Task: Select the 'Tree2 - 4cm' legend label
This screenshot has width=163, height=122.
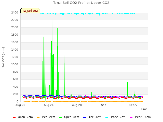Action: pos(143,117)
